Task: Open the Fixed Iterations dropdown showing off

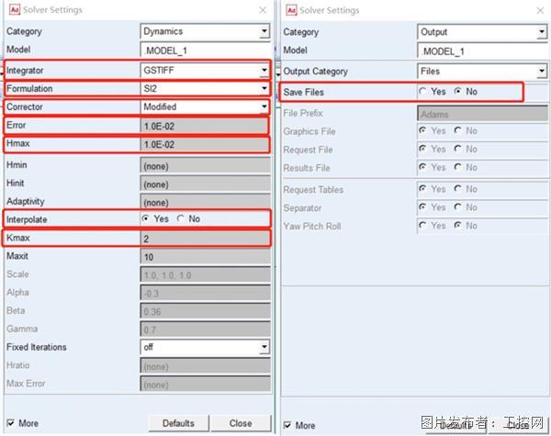Action: (205, 347)
